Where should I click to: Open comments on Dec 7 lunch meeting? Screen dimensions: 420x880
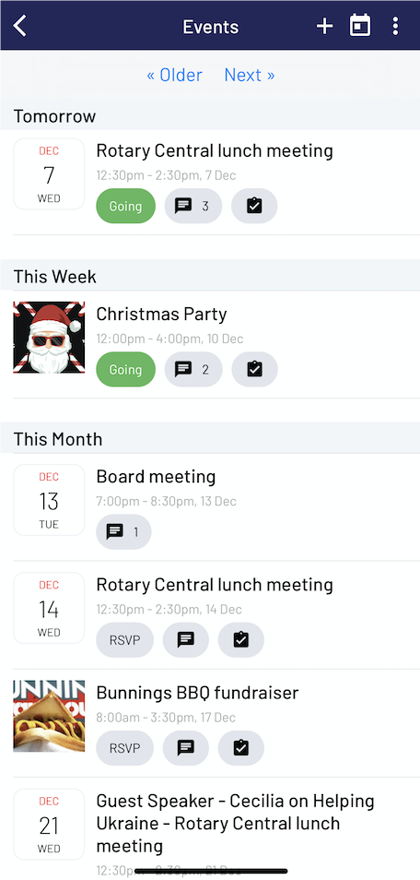click(x=192, y=206)
